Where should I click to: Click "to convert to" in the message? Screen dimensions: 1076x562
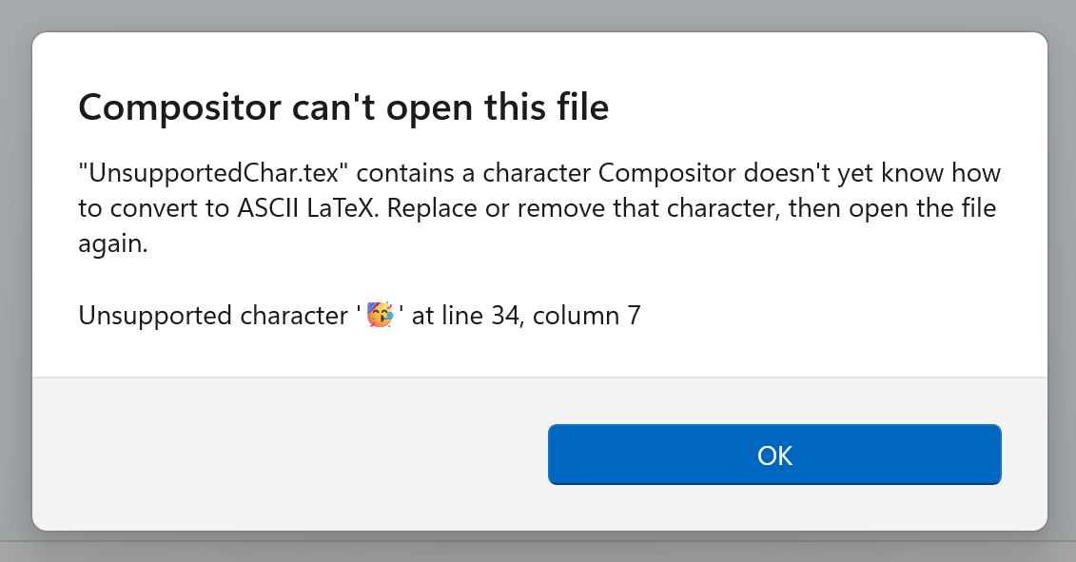tap(147, 208)
